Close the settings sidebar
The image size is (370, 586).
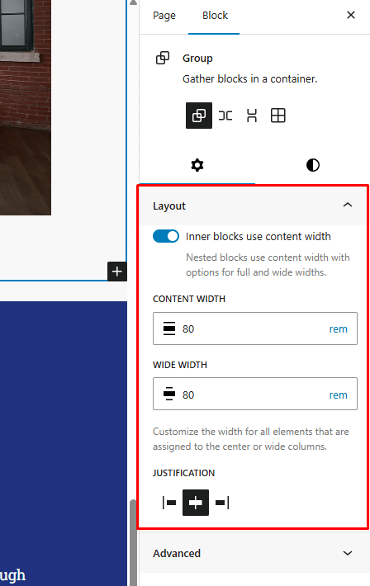[x=350, y=15]
